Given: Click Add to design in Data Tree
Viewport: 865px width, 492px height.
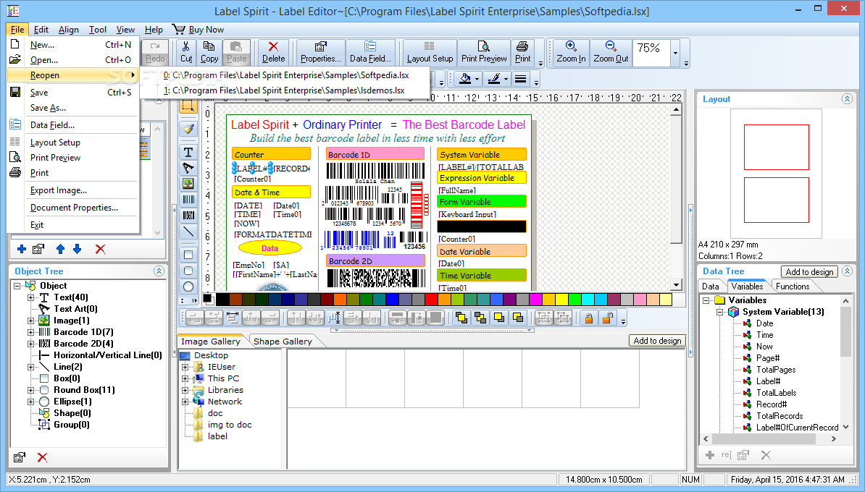Looking at the screenshot, I should pyautogui.click(x=809, y=271).
